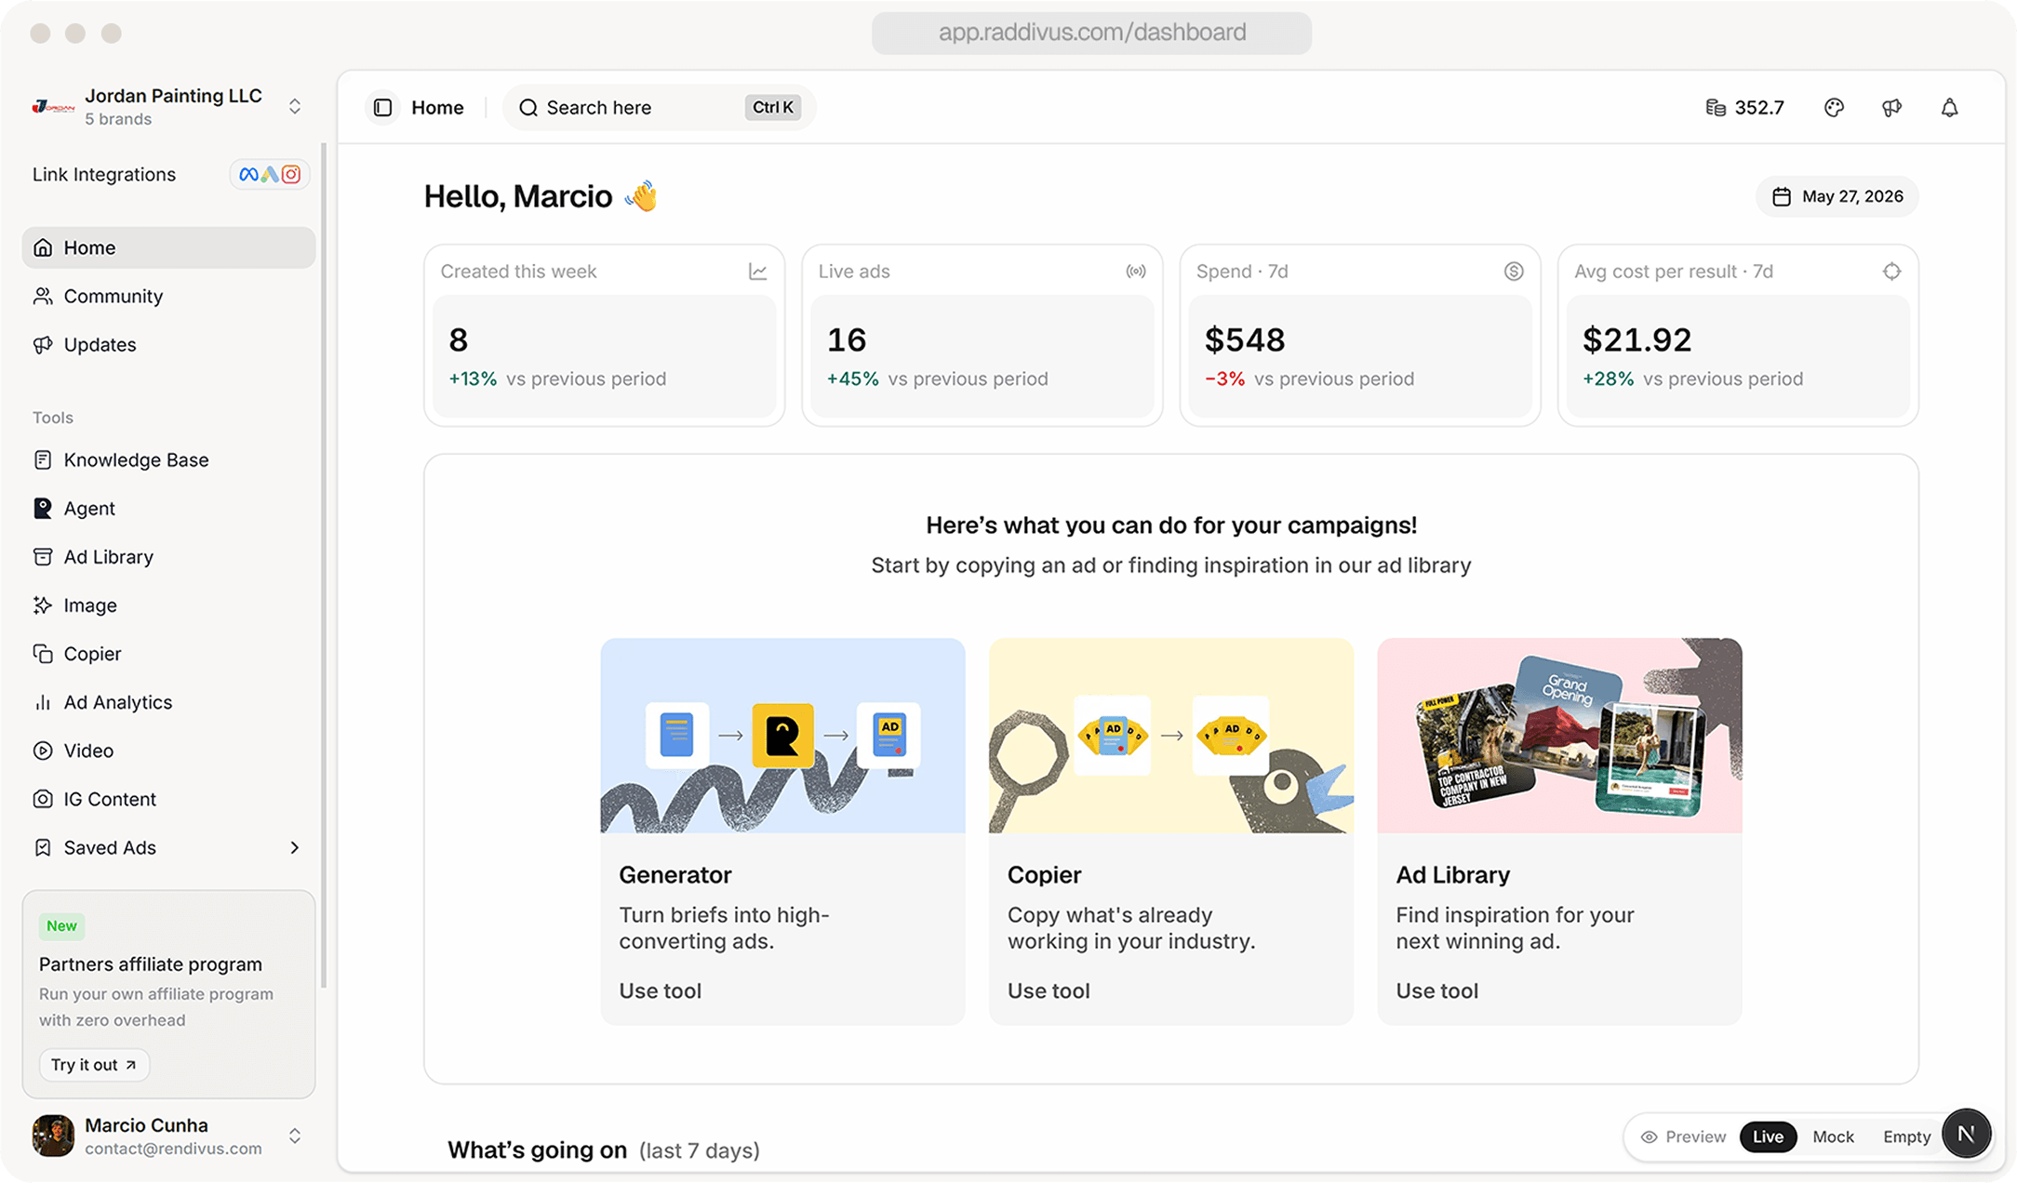Click the Ad Library card collage image
The height and width of the screenshot is (1183, 2017).
(x=1559, y=736)
